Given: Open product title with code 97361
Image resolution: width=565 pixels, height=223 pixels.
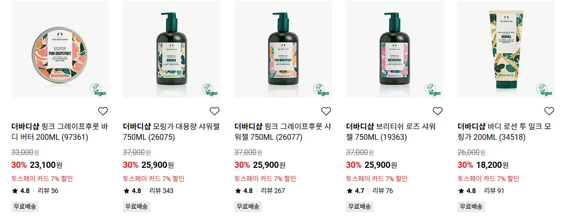Looking at the screenshot, I should [60, 132].
